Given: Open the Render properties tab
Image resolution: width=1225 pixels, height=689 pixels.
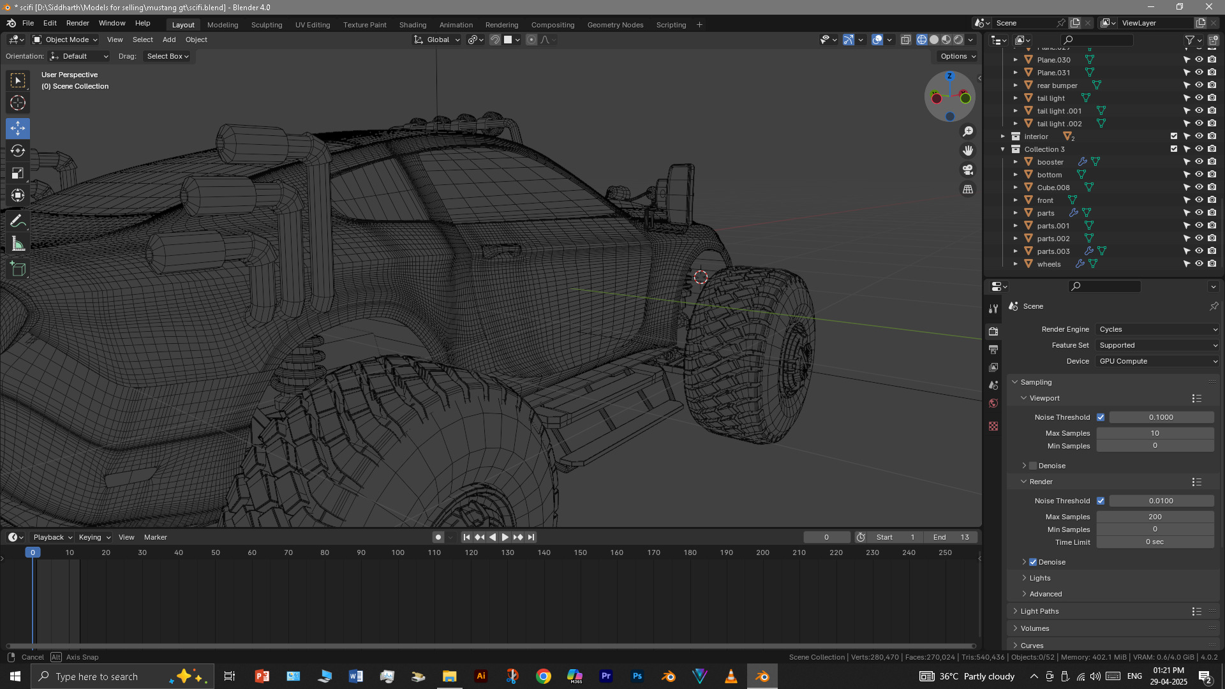Looking at the screenshot, I should click(993, 331).
